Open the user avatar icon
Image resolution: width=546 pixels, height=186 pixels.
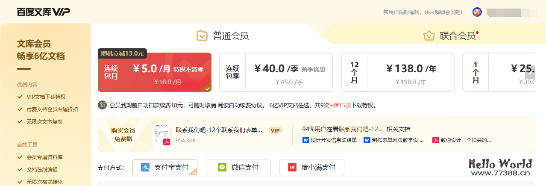[477, 12]
